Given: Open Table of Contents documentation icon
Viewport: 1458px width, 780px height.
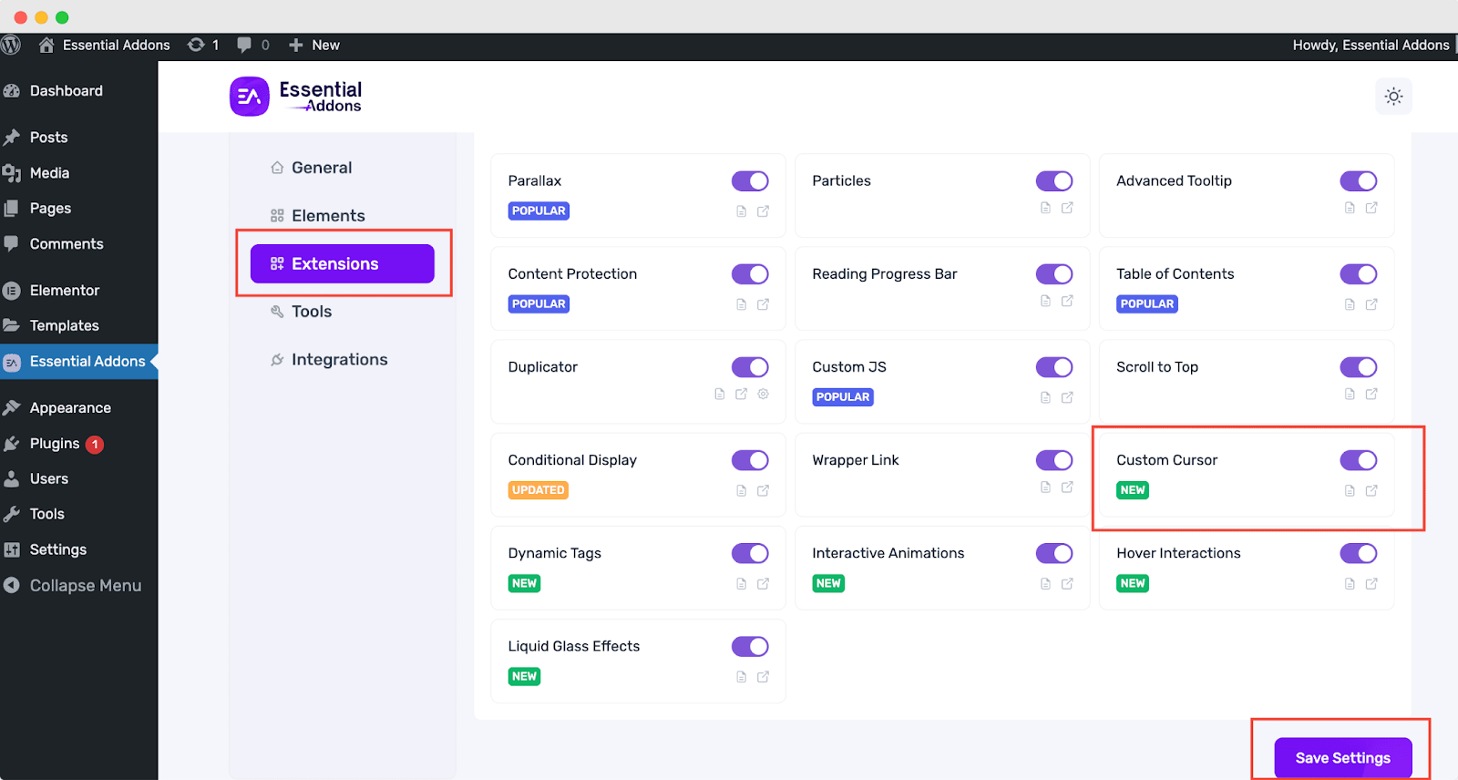Looking at the screenshot, I should pyautogui.click(x=1350, y=304).
